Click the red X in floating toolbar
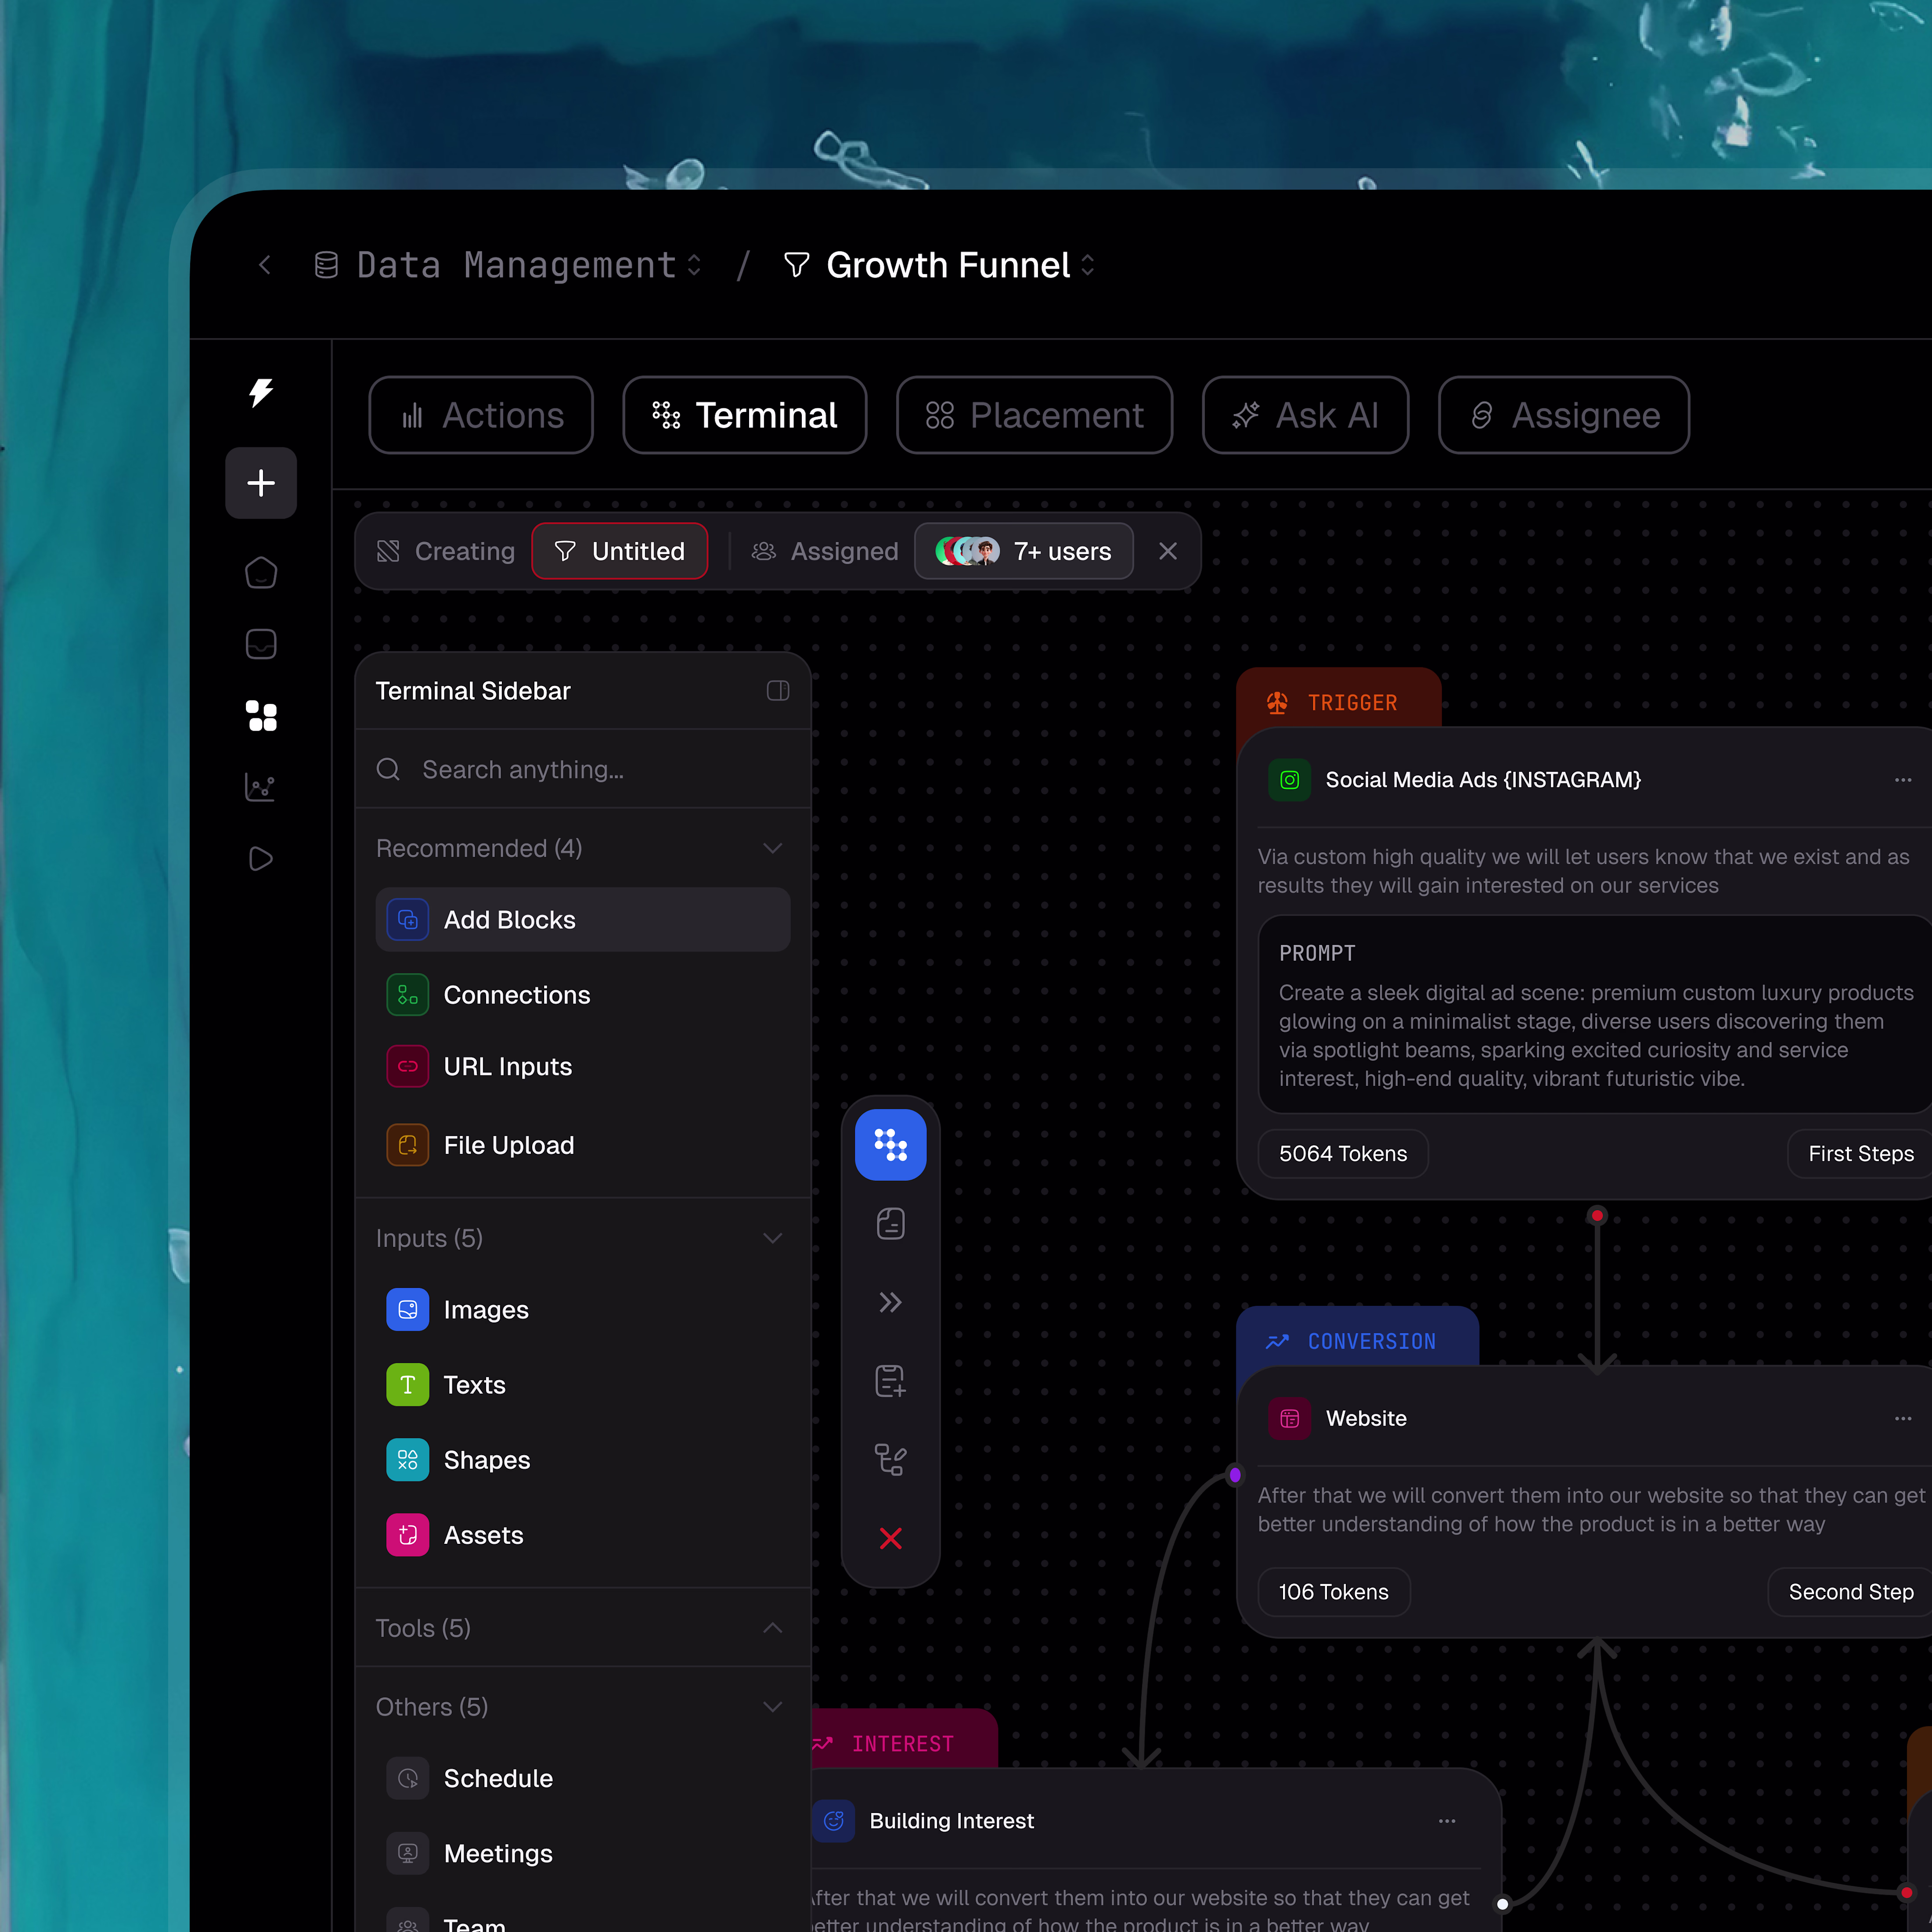The width and height of the screenshot is (1932, 1932). (x=890, y=1538)
